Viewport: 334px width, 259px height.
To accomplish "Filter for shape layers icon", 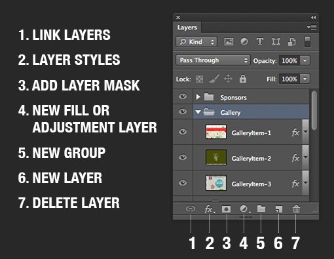I will click(276, 41).
